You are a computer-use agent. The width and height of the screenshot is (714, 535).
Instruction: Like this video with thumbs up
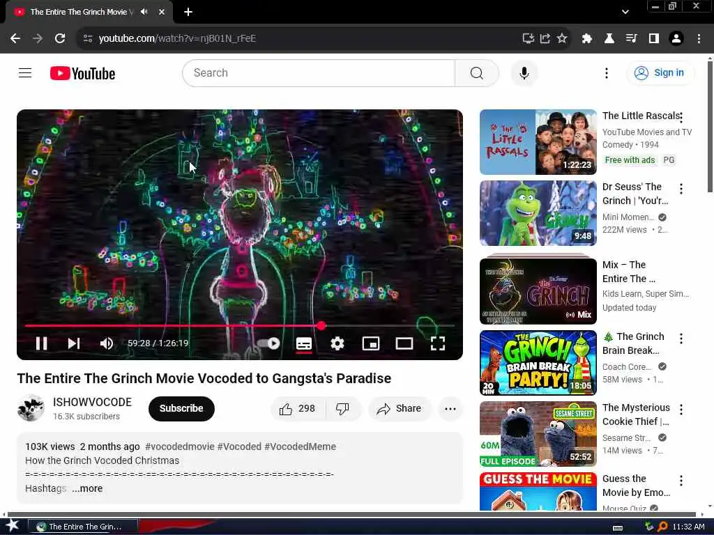pos(298,408)
